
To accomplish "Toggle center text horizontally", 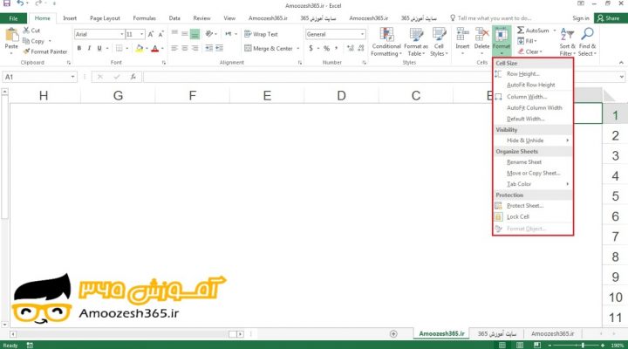I will tap(185, 48).
